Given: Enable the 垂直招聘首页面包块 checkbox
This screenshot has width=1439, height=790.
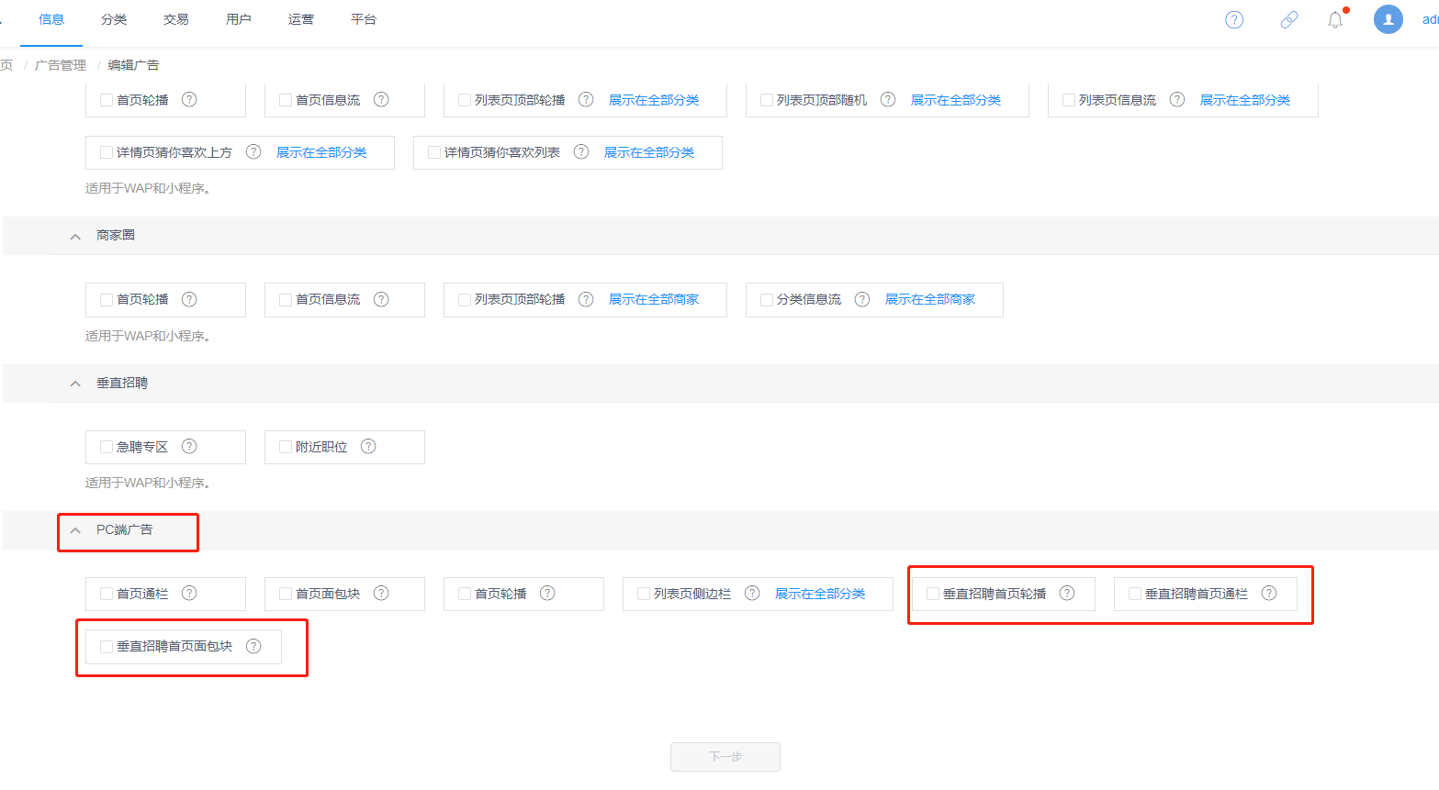Looking at the screenshot, I should (x=107, y=646).
